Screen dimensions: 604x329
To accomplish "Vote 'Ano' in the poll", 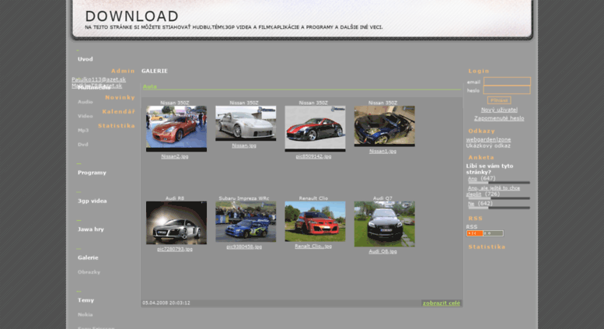I will click(473, 179).
